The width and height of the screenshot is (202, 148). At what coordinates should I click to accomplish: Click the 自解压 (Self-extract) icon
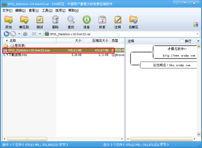point(134,20)
